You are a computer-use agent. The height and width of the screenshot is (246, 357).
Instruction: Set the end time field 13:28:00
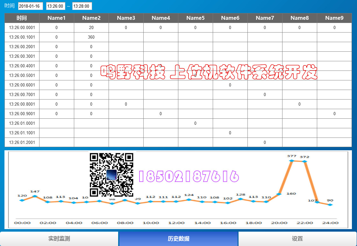click(82, 6)
